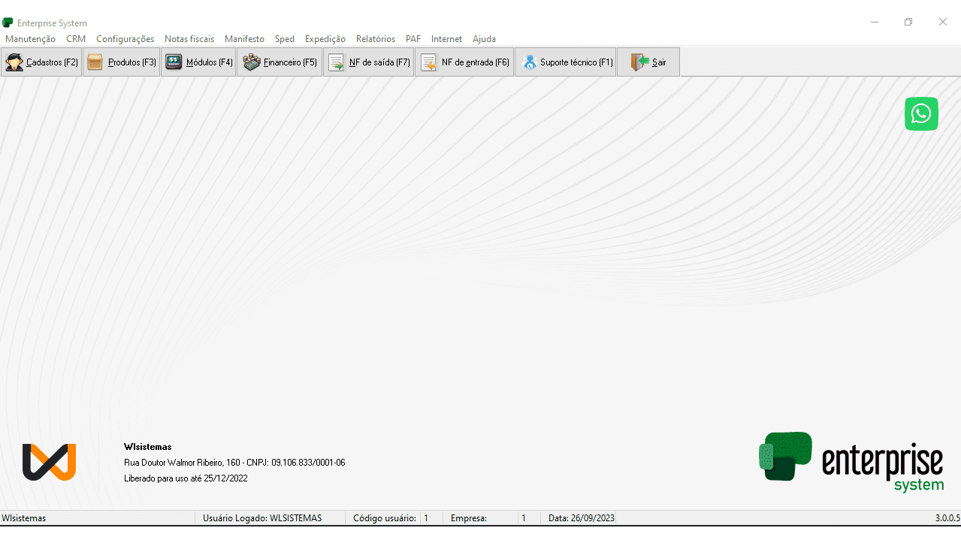Viewport: 961px width, 540px height.
Task: Open the Sped menu
Action: tap(285, 39)
